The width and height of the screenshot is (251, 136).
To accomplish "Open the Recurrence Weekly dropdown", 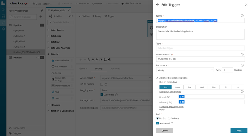I will (185, 70).
